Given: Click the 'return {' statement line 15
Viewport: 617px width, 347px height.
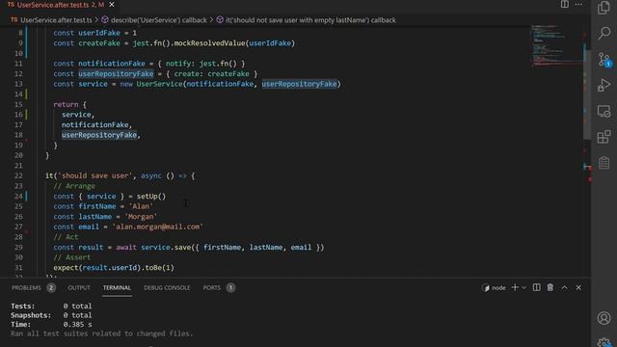Looking at the screenshot, I should point(69,104).
